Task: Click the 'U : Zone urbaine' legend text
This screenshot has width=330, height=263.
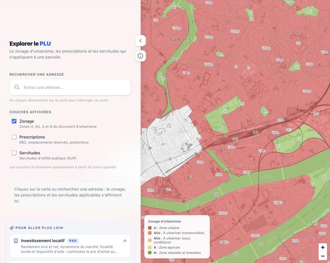Action: (x=166, y=228)
